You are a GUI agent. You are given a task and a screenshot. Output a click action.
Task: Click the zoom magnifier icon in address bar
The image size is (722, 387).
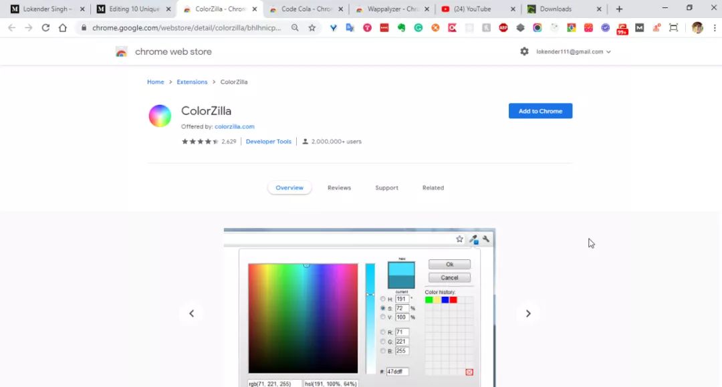[295, 28]
